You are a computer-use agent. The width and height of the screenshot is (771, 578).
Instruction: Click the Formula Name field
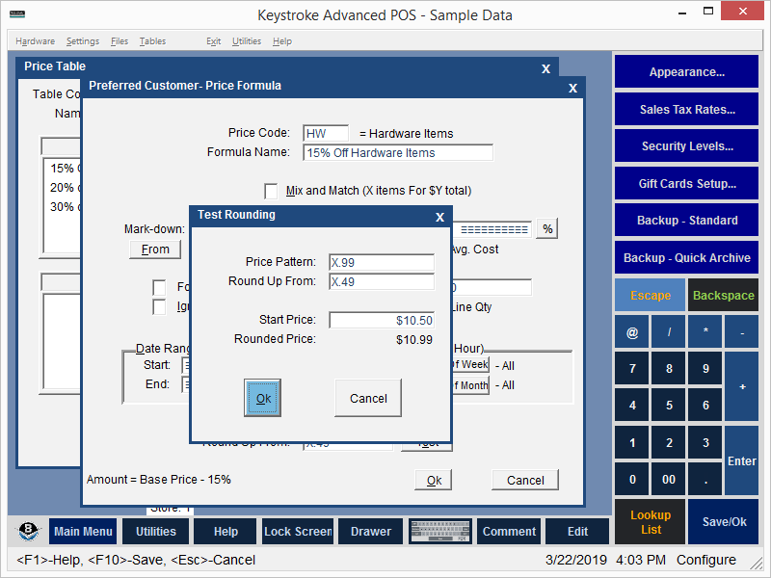tap(398, 153)
